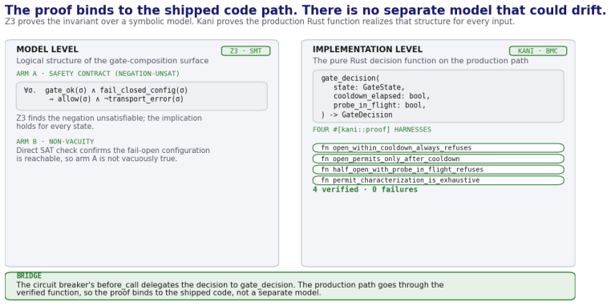611x306 pixels.
Task: Click 'Z3 finds the negation unsatisfiable' paragraph
Action: click(109, 123)
